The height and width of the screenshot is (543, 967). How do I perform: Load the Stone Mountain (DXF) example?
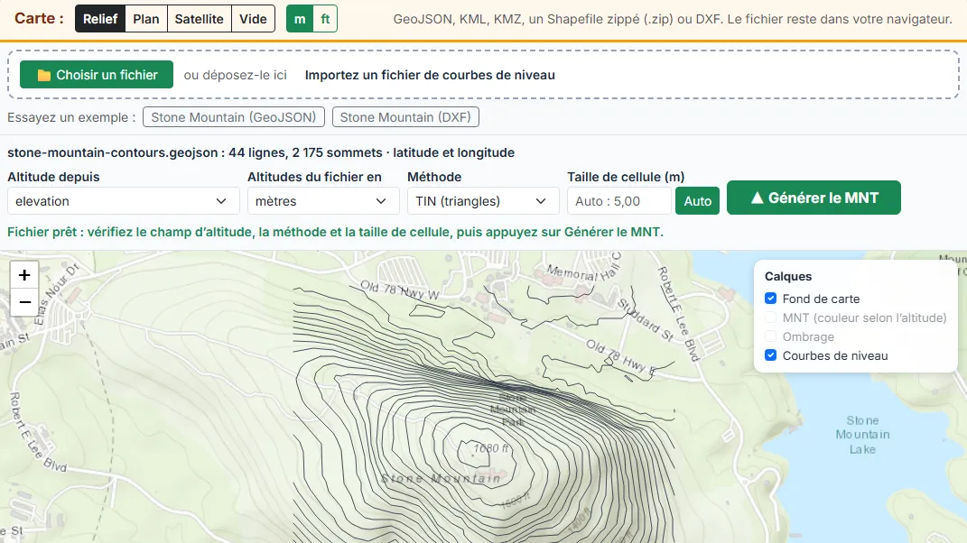tap(405, 117)
